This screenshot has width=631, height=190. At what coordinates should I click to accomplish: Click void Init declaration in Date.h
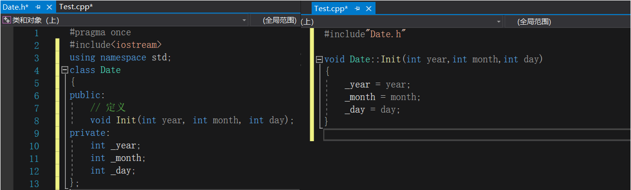tap(192, 120)
